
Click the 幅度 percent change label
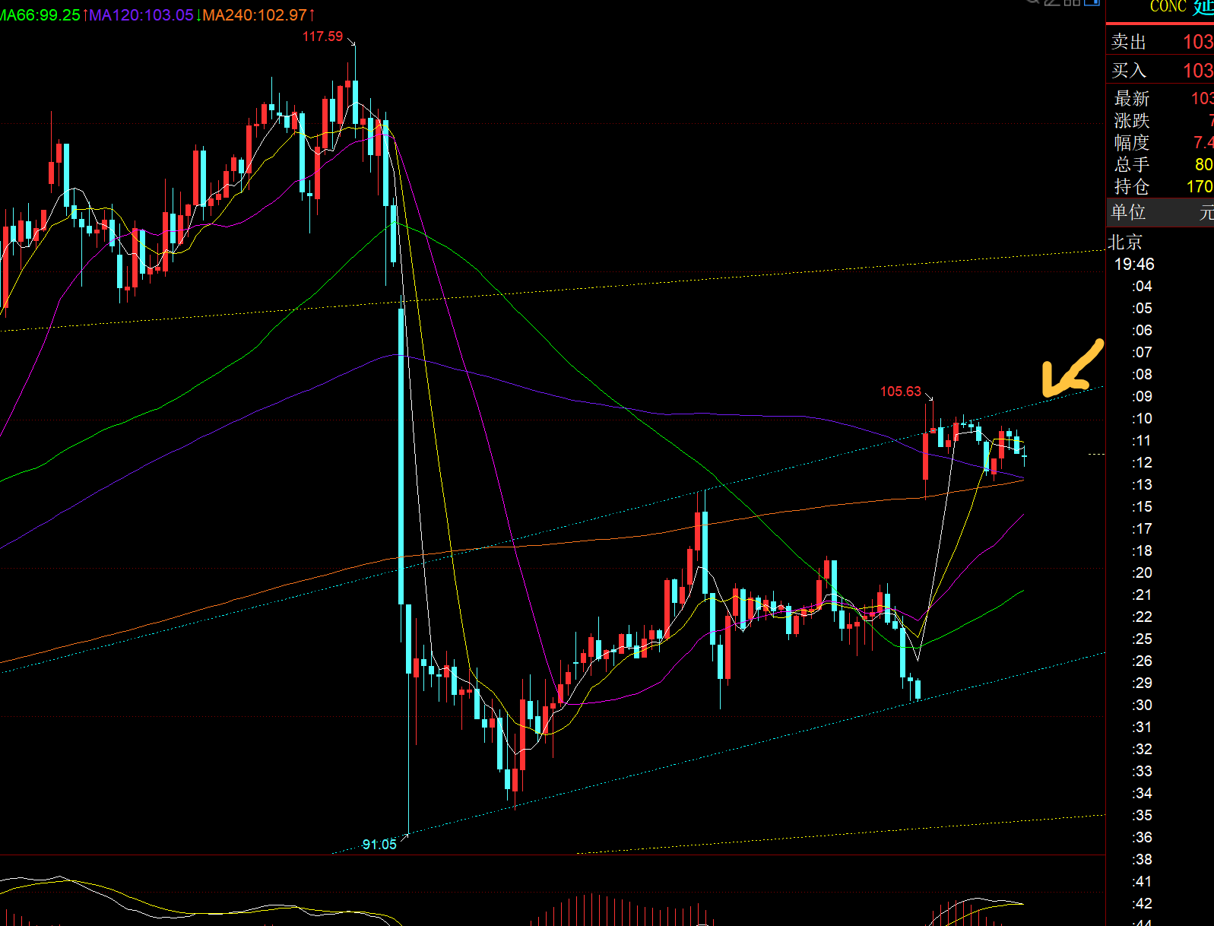click(1132, 143)
